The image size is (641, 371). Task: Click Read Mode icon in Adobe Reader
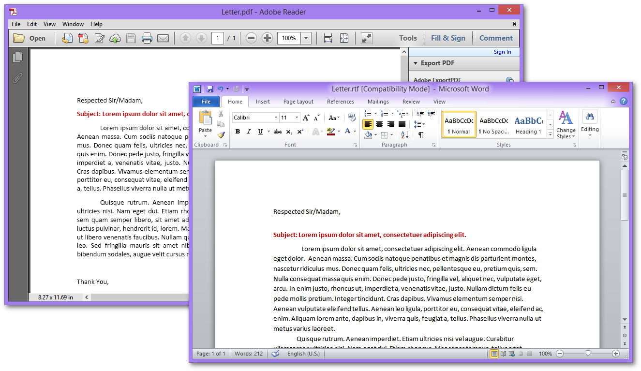click(x=366, y=38)
